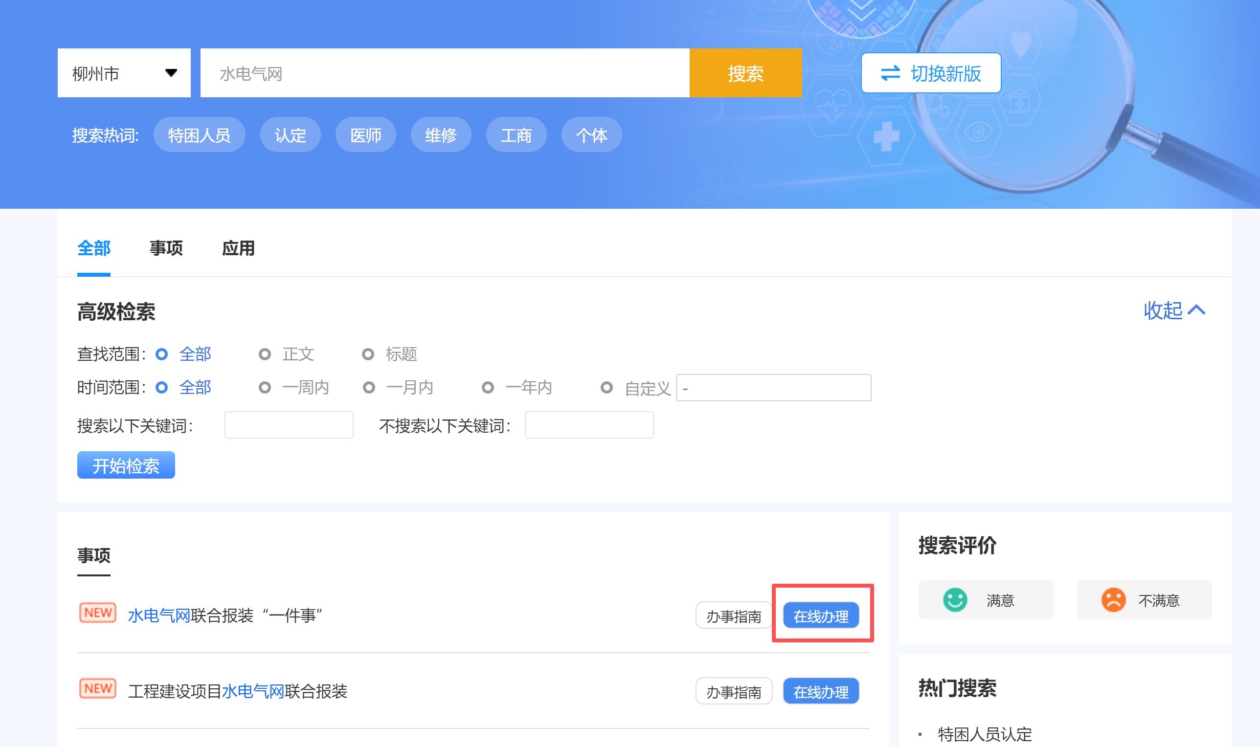Choose 一年内 time range radio button
This screenshot has width=1260, height=747.
click(488, 388)
